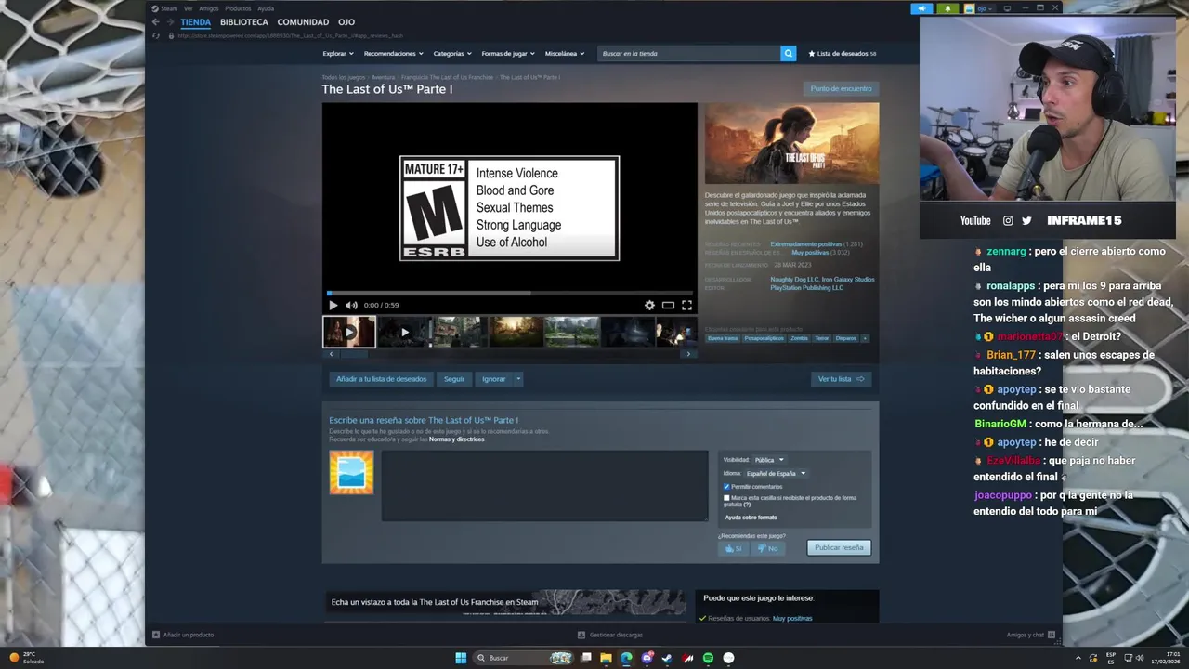The height and width of the screenshot is (669, 1189).
Task: Expand the Recomendaciones store menu
Action: 393,54
